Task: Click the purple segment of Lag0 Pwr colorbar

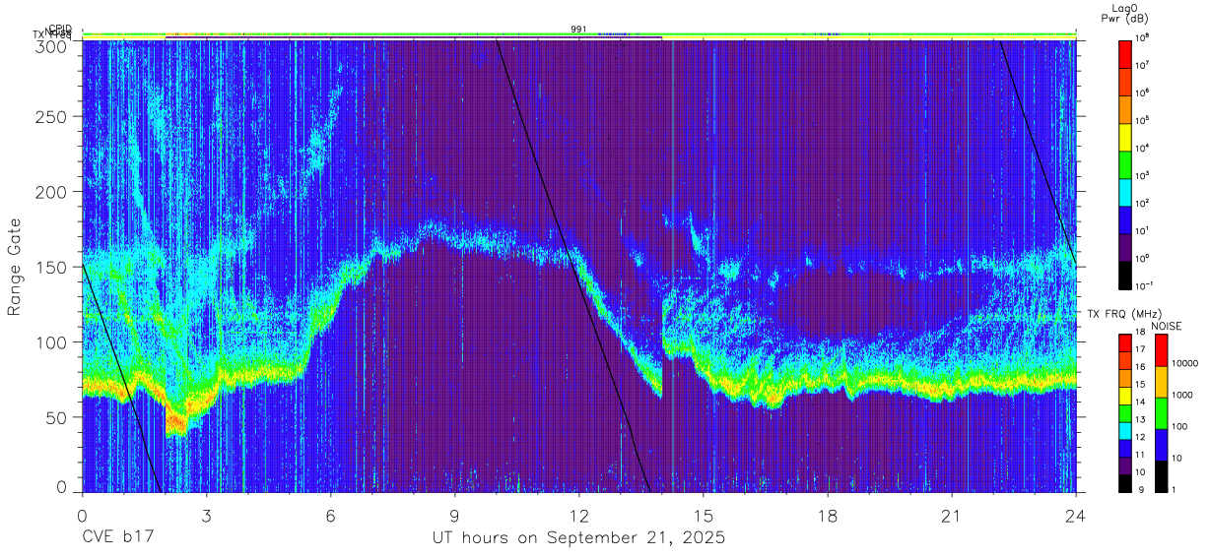Action: coord(1125,245)
